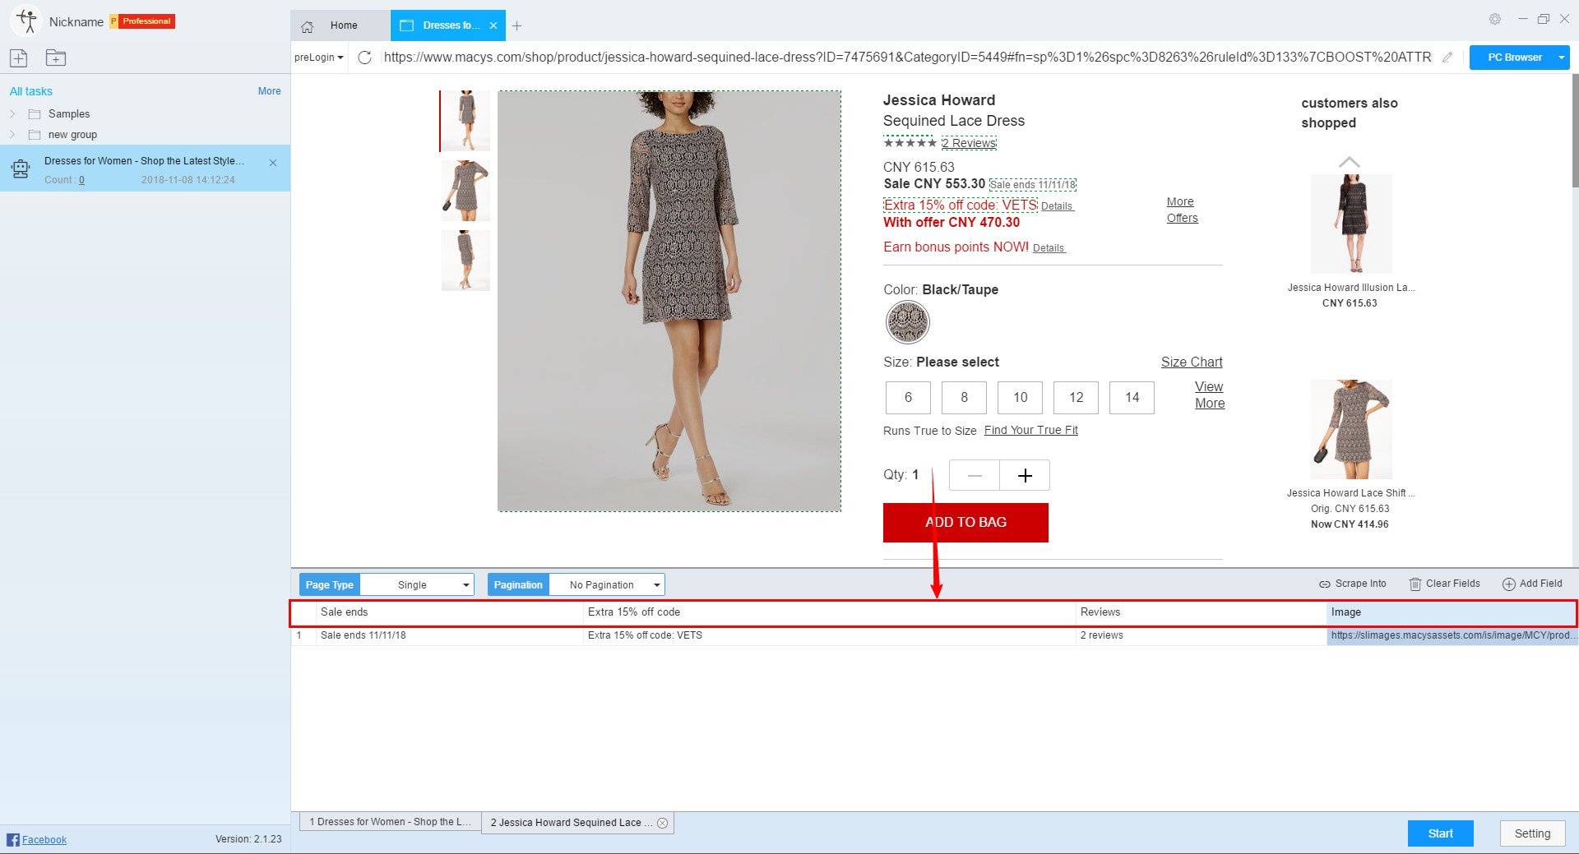Click ADD TO BAG button

point(965,523)
